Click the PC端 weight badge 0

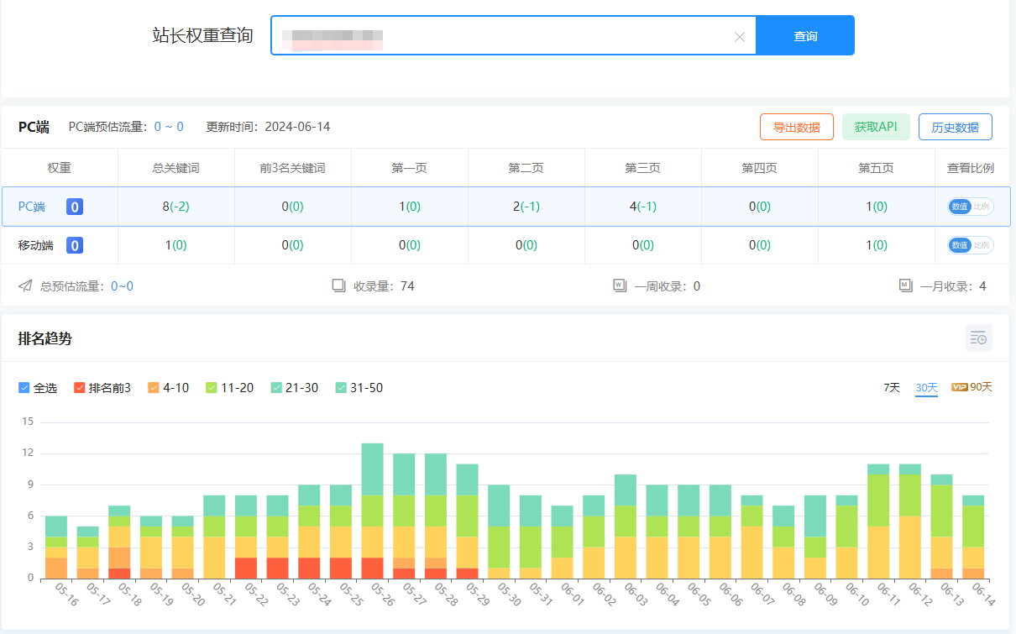[x=75, y=207]
